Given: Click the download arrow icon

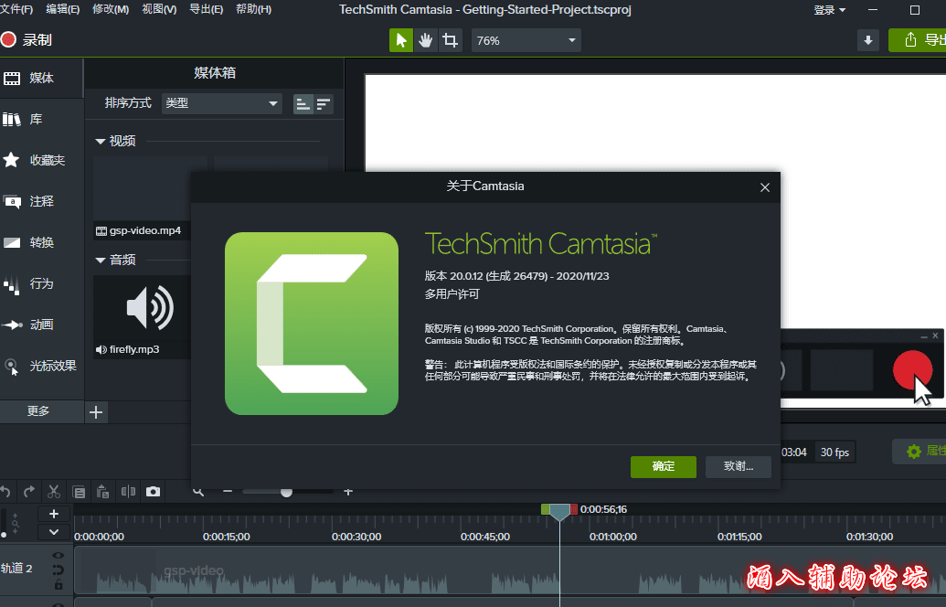Looking at the screenshot, I should (x=868, y=40).
